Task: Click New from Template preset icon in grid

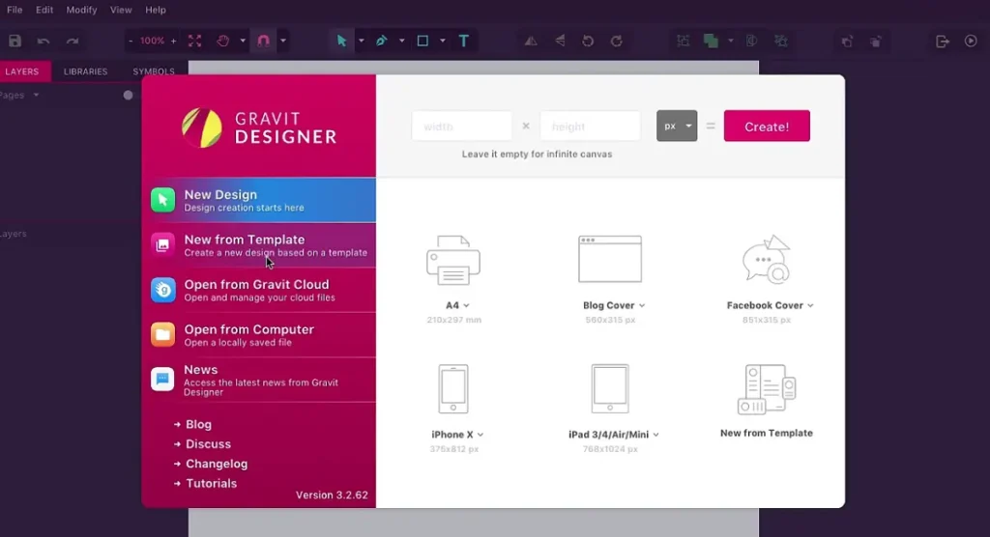Action: [767, 389]
